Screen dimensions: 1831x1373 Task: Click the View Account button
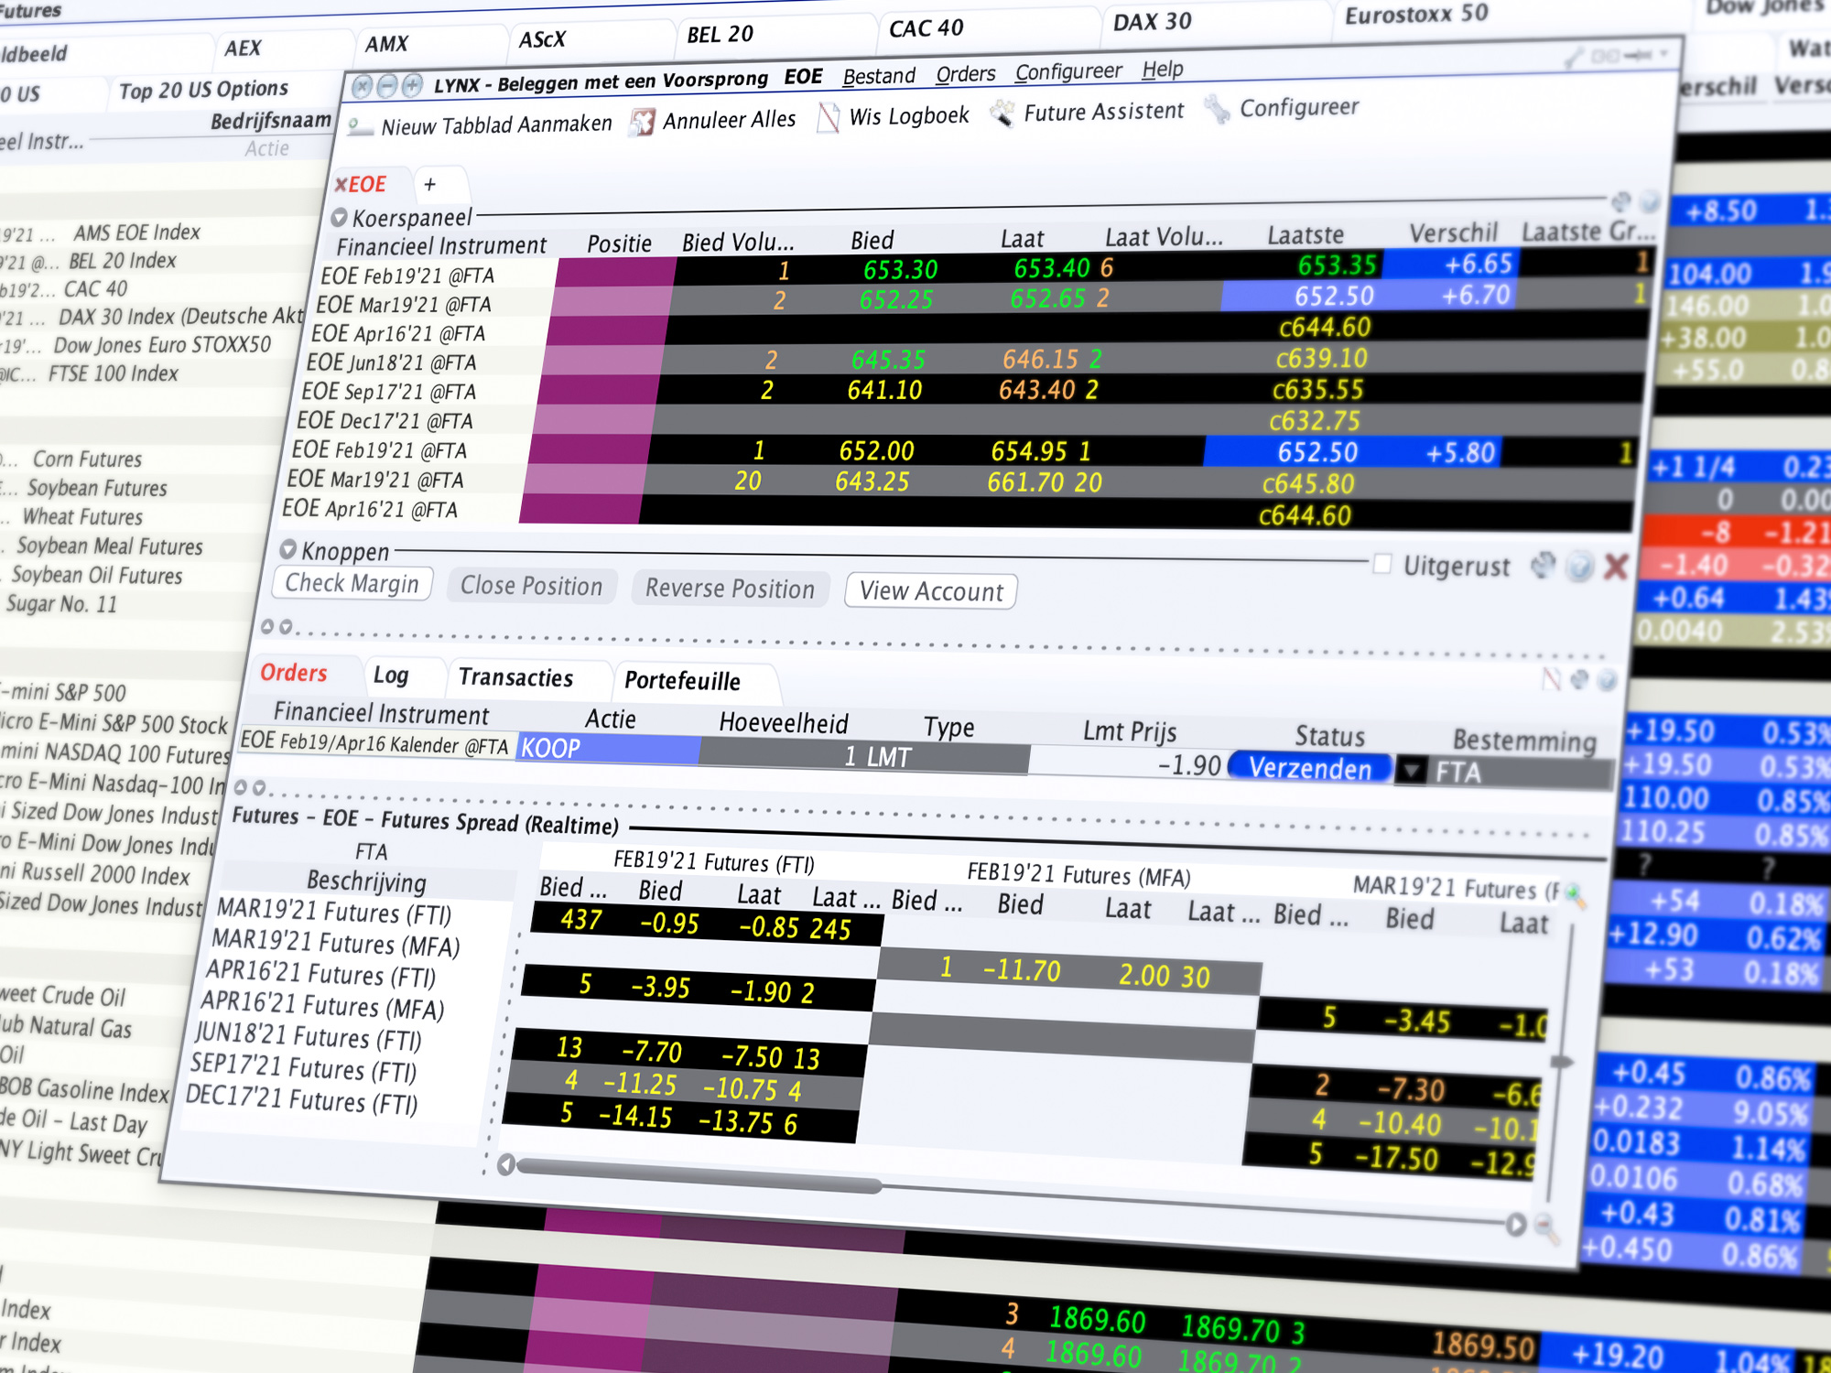[x=931, y=591]
